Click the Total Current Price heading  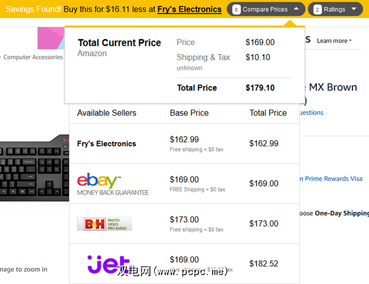click(x=120, y=42)
